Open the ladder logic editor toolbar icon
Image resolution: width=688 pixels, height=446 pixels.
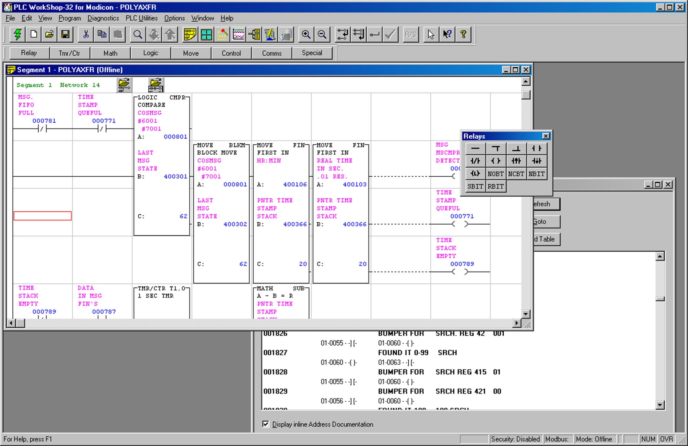190,34
